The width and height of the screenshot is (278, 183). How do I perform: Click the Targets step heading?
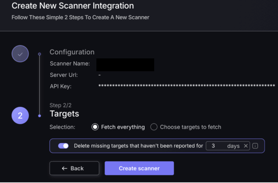click(64, 114)
